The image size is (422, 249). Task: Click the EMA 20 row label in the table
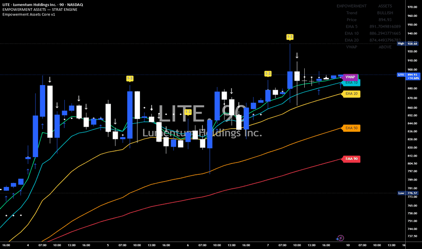click(351, 40)
